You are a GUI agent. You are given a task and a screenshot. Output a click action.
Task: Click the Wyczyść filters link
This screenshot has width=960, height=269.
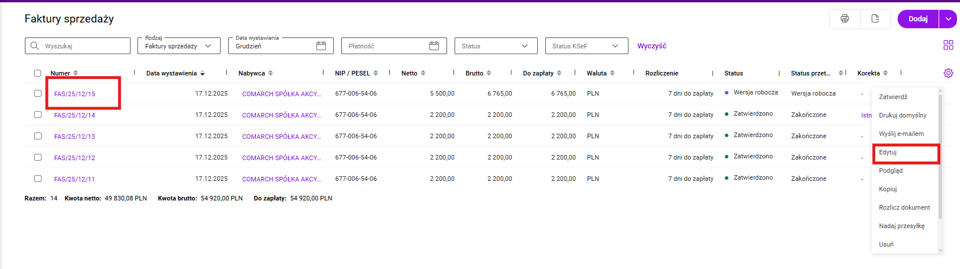coord(652,46)
